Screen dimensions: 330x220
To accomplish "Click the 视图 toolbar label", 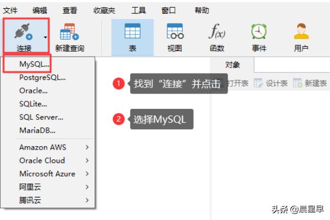I will 175,48.
